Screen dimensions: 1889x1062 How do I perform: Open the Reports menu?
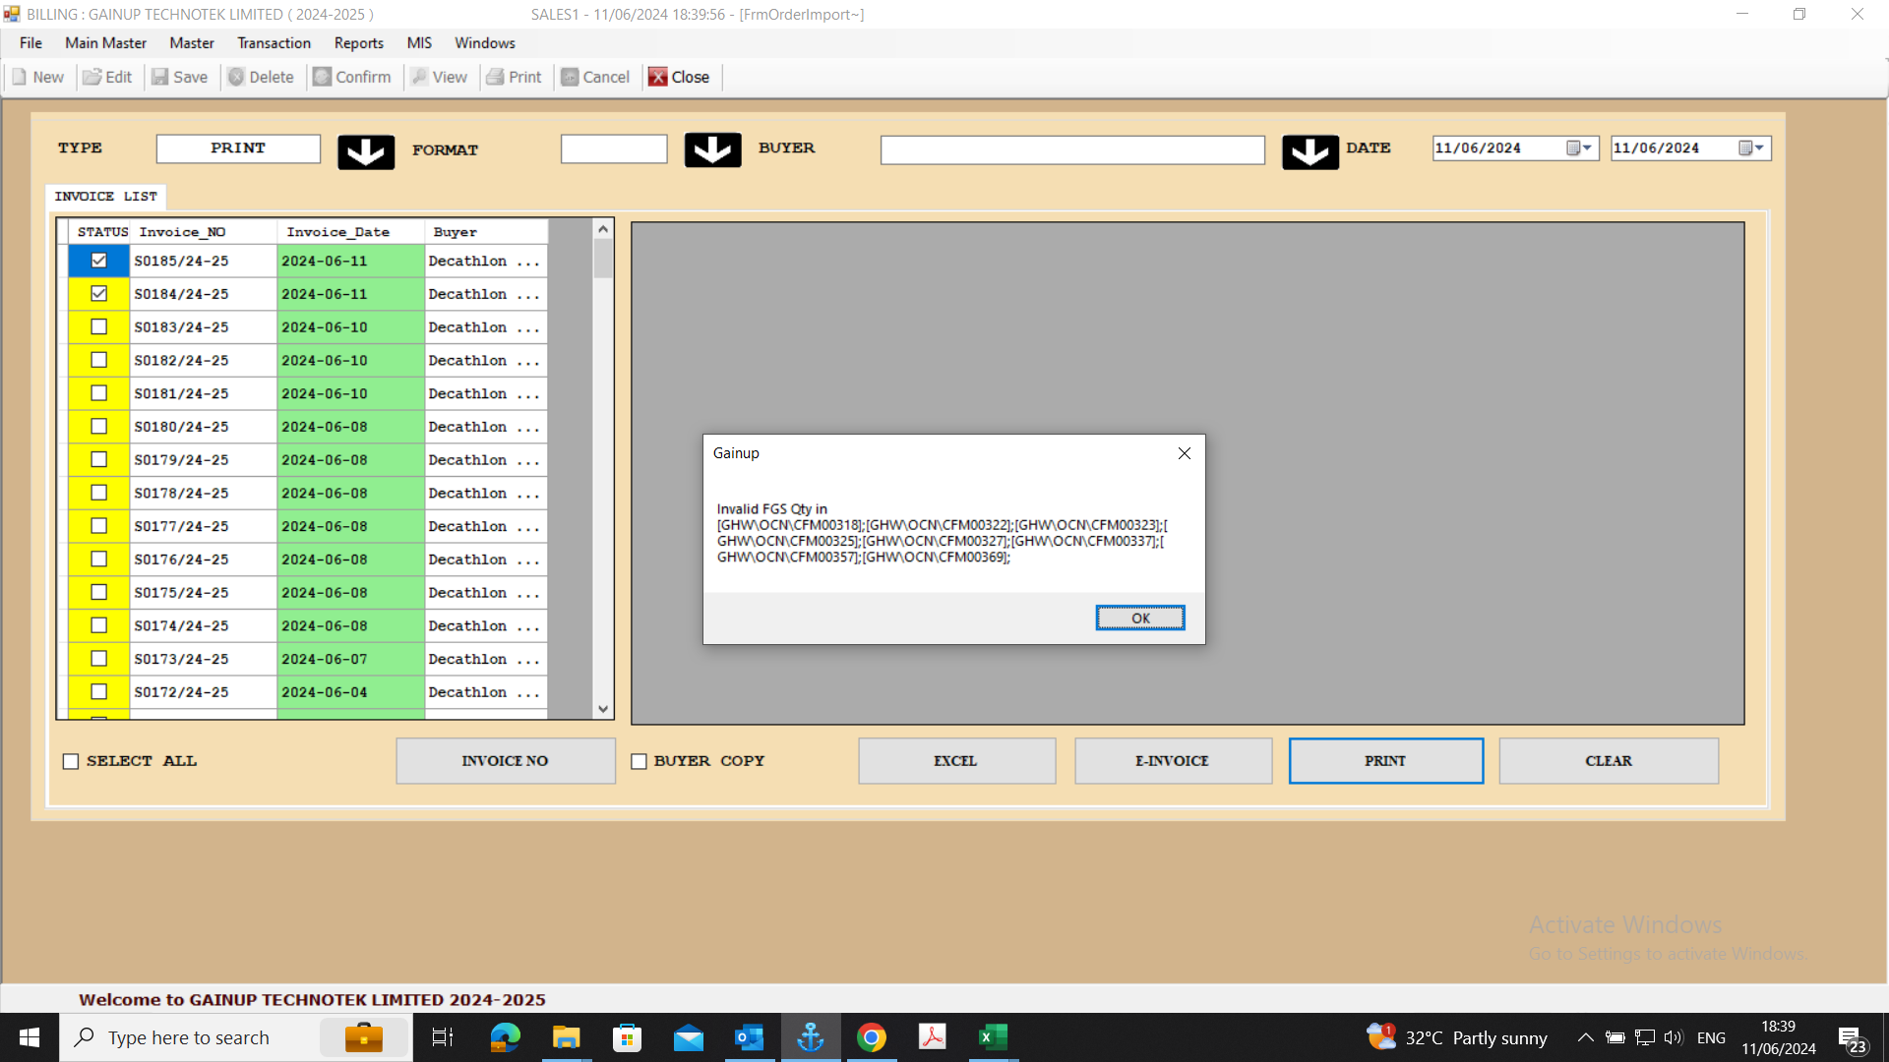358,43
